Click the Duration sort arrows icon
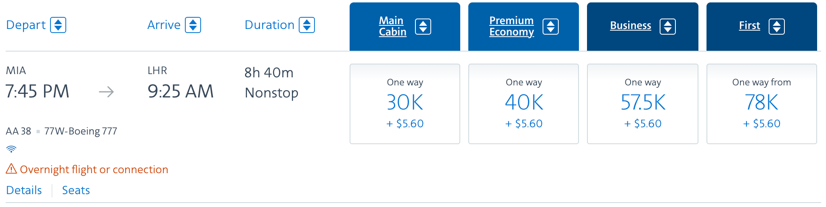This screenshot has width=826, height=207. [307, 25]
